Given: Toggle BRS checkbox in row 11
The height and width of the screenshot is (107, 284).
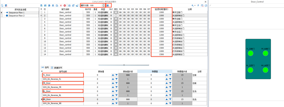Looking at the screenshot, I should pos(116,45).
